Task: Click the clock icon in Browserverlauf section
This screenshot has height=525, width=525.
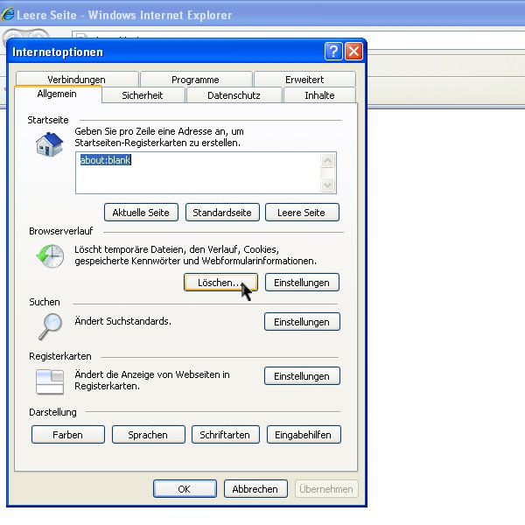Action: click(50, 256)
